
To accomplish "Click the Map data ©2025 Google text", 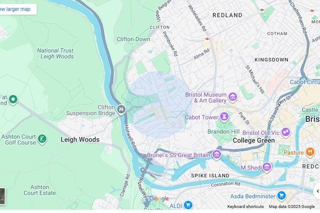I will pos(292,207).
